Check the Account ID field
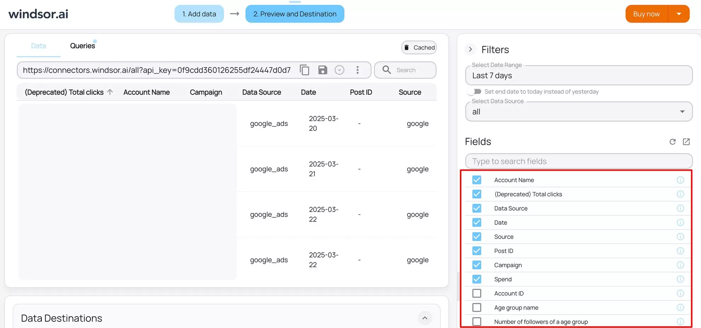The image size is (701, 328). [477, 293]
